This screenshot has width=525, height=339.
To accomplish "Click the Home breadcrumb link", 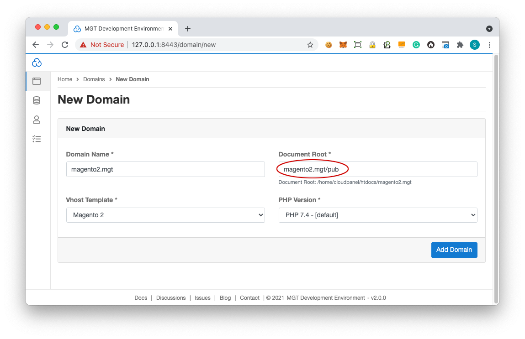I will coord(65,79).
